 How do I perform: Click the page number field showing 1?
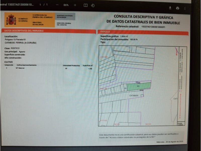[x=40, y=5]
